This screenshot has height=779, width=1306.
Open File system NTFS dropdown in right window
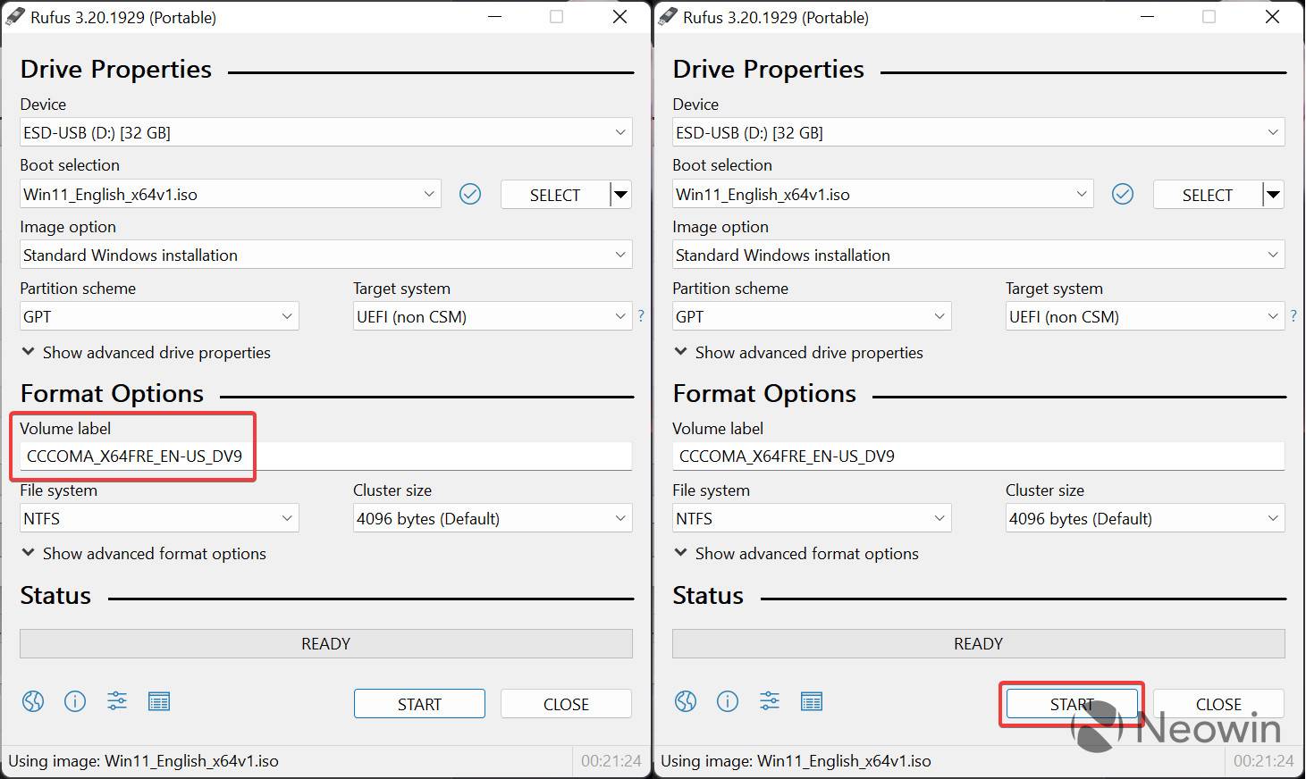coord(812,518)
